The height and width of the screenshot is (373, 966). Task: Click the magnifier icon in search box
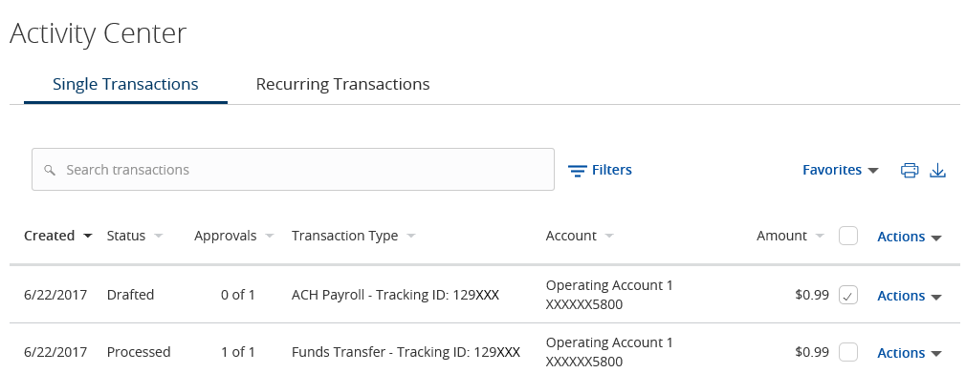[x=50, y=170]
